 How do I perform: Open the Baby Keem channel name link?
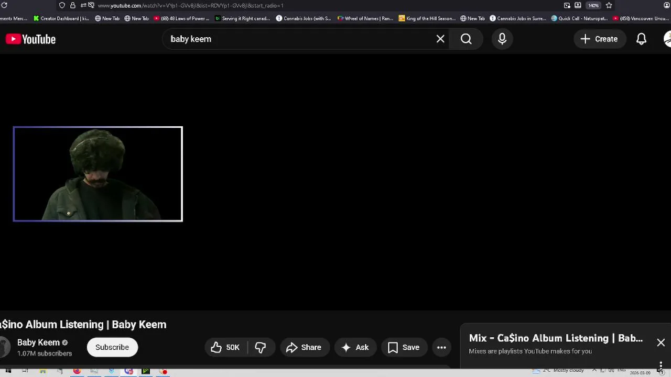38,342
